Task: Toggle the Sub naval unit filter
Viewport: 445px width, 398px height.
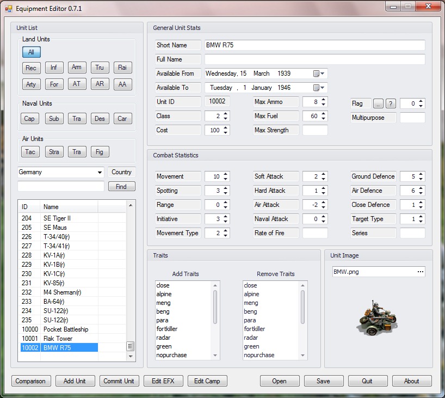Action: 54,119
